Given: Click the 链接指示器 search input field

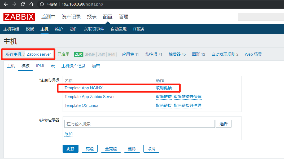Looking at the screenshot, I should 139,123.
